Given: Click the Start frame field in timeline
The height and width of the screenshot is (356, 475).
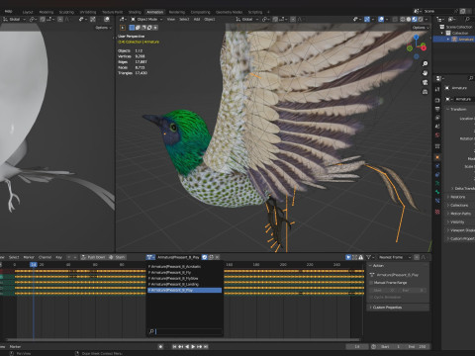Looking at the screenshot, I should [x=391, y=347].
